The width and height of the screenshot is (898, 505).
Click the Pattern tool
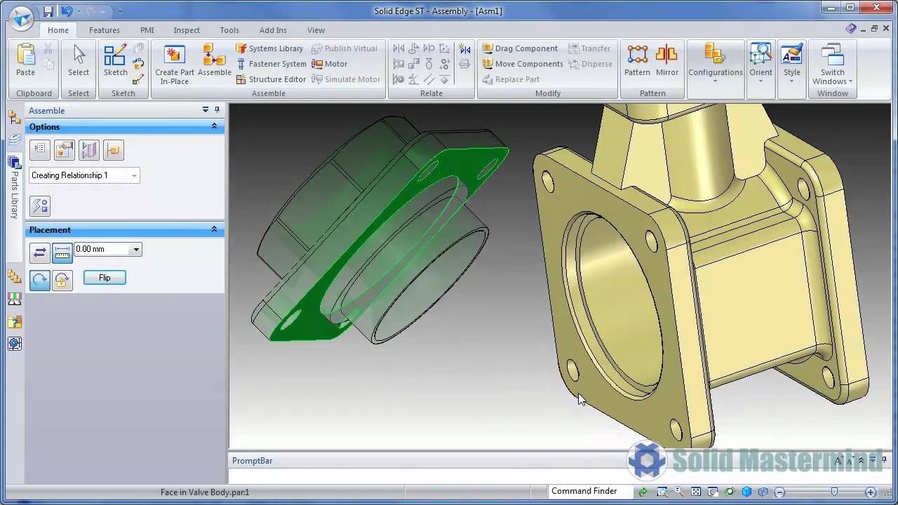coord(637,60)
